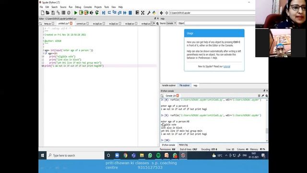
Task: Open the Run menu
Action: point(71,7)
